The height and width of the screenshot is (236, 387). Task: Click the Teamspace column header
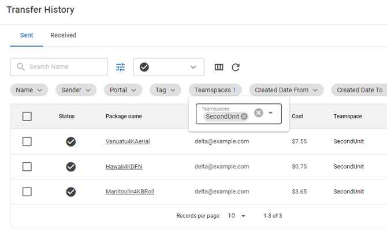click(x=348, y=117)
